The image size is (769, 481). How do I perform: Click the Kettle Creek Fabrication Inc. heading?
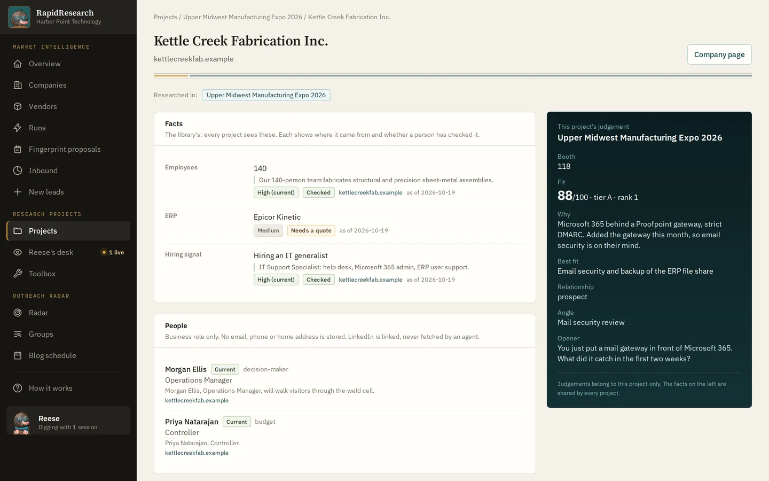click(x=241, y=41)
